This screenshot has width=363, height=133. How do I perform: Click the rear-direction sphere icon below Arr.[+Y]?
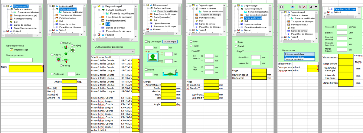[x=73, y=50]
